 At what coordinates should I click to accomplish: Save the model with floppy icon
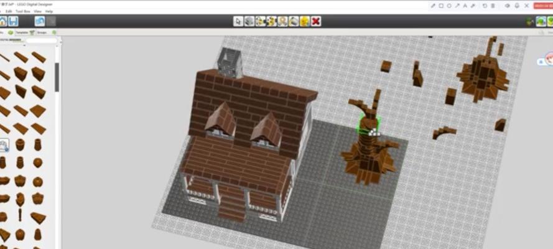click(x=14, y=22)
